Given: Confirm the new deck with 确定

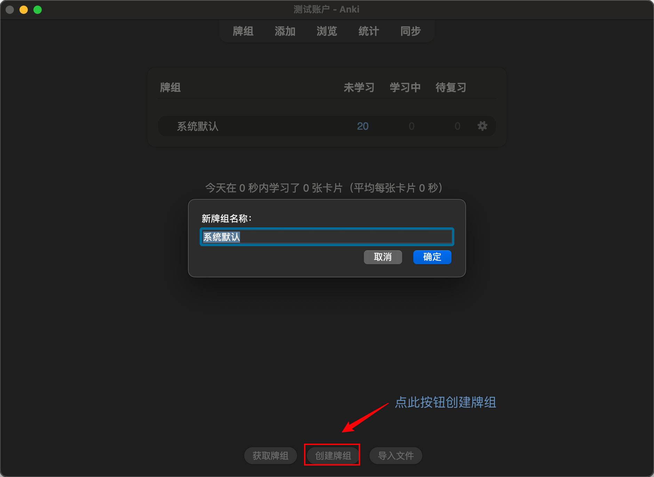Looking at the screenshot, I should tap(432, 257).
